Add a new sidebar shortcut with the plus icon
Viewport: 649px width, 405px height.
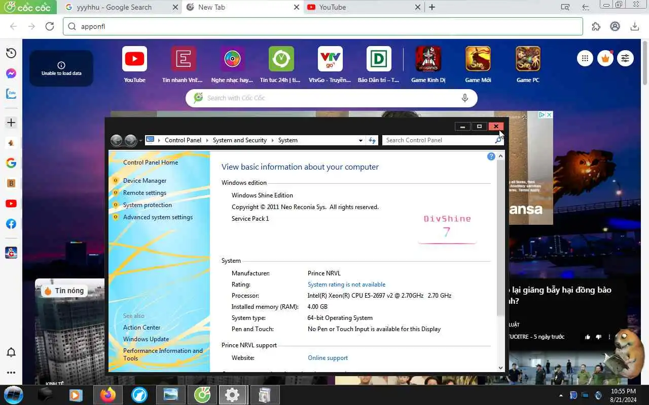pyautogui.click(x=11, y=123)
